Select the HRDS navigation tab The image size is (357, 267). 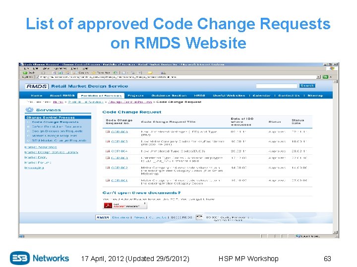pyautogui.click(x=200, y=95)
